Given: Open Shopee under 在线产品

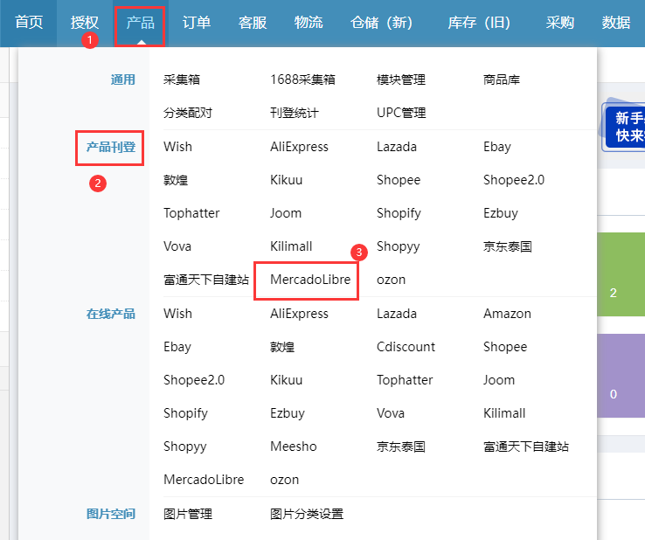Looking at the screenshot, I should 505,347.
